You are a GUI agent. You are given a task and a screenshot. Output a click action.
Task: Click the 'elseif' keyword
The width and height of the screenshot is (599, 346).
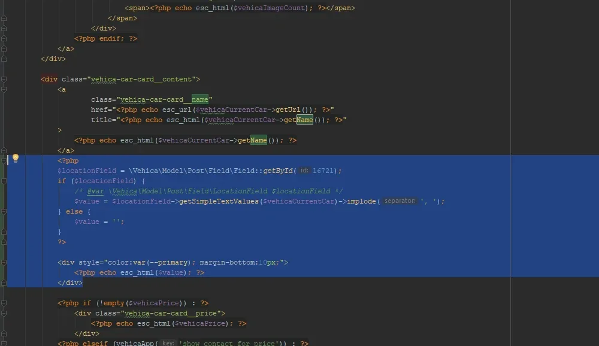pos(95,344)
